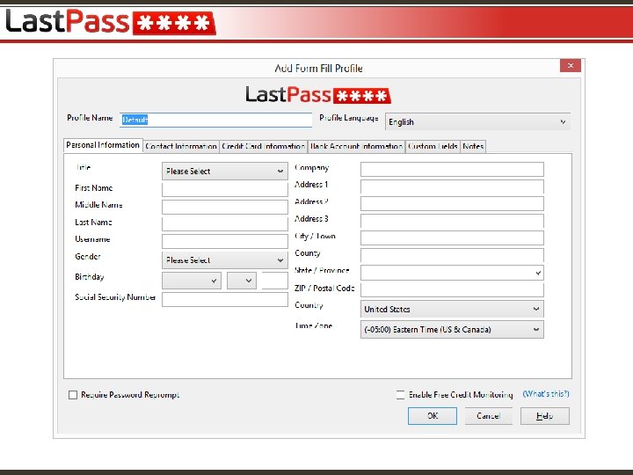Click the County input field
Viewport: 633px width, 475px height.
pyautogui.click(x=452, y=255)
